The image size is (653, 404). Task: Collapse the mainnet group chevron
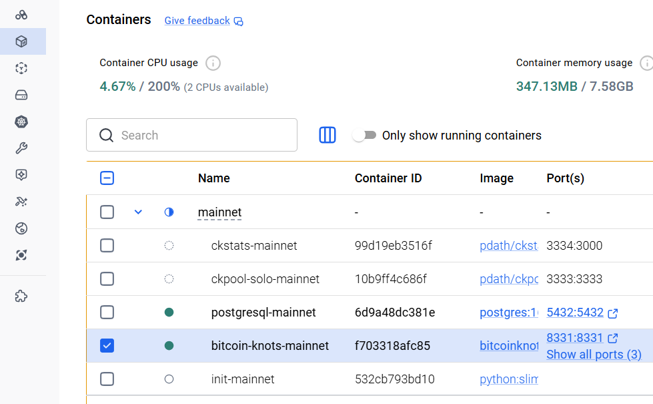point(138,212)
